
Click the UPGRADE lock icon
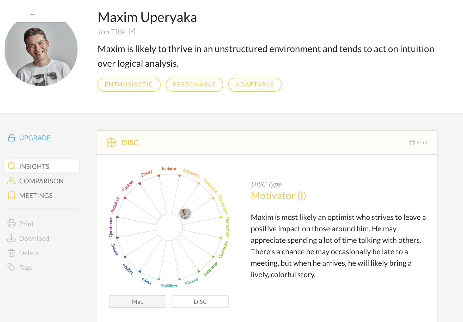(x=11, y=138)
